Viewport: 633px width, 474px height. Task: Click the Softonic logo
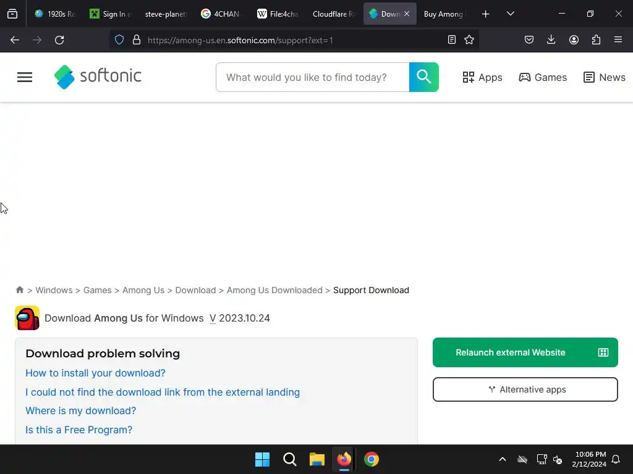pos(98,77)
